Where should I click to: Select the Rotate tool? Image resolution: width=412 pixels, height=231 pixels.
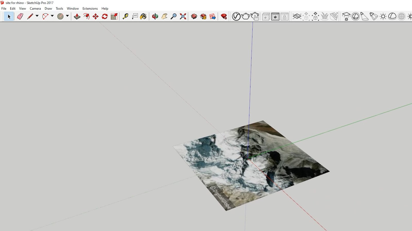pos(105,16)
